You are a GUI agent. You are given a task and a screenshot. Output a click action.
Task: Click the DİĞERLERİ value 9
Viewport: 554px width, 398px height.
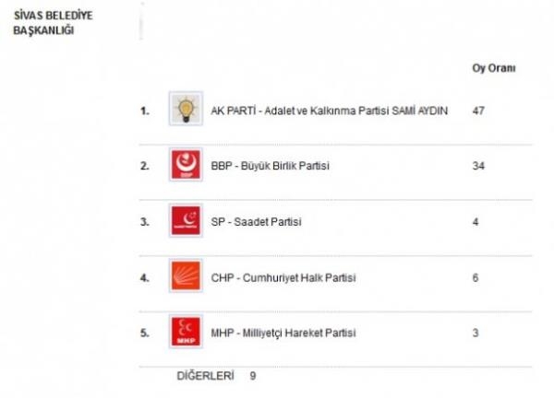[x=252, y=376]
